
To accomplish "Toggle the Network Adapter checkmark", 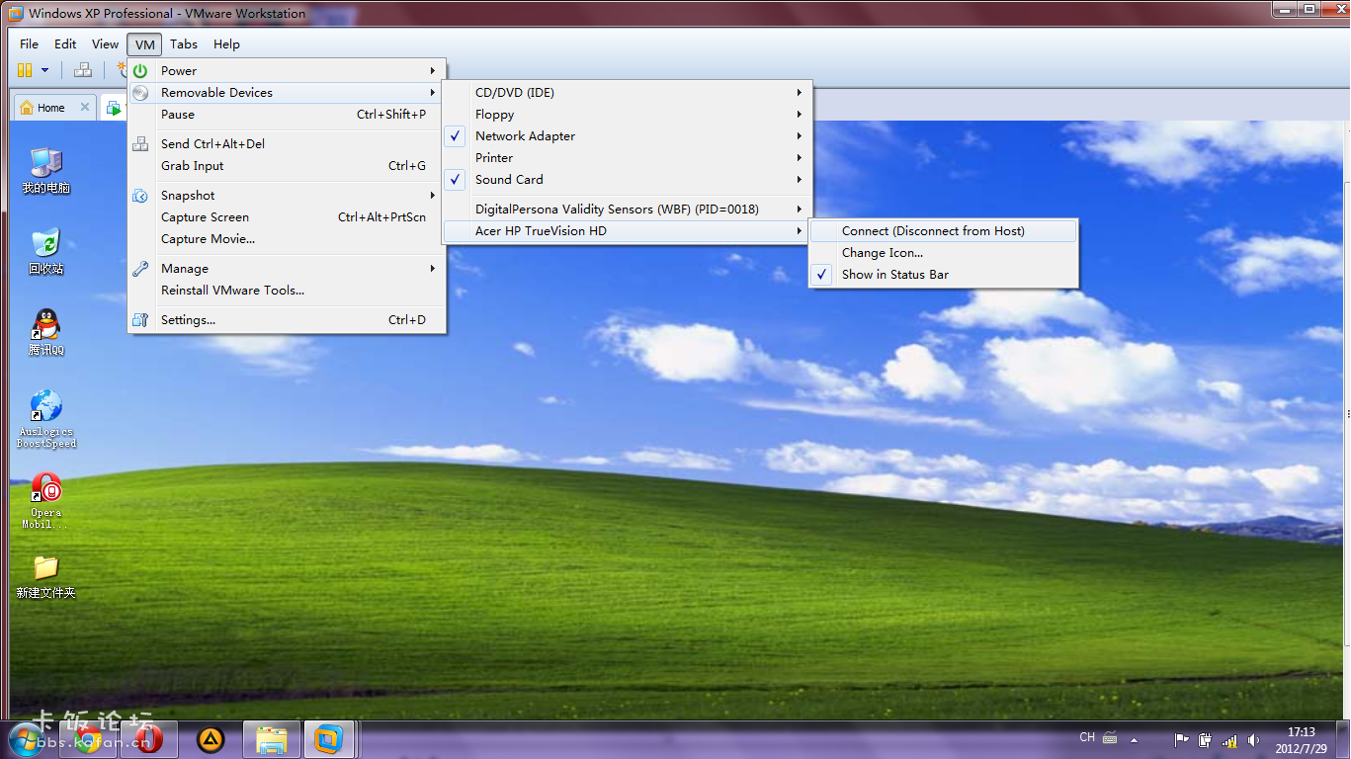I will pyautogui.click(x=455, y=136).
